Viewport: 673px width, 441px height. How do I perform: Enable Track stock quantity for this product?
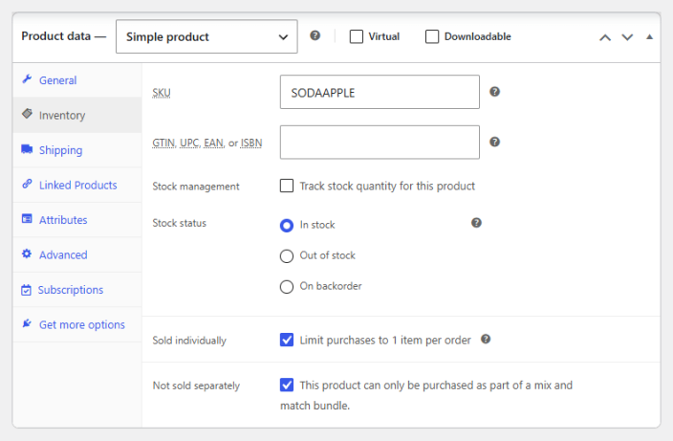287,186
